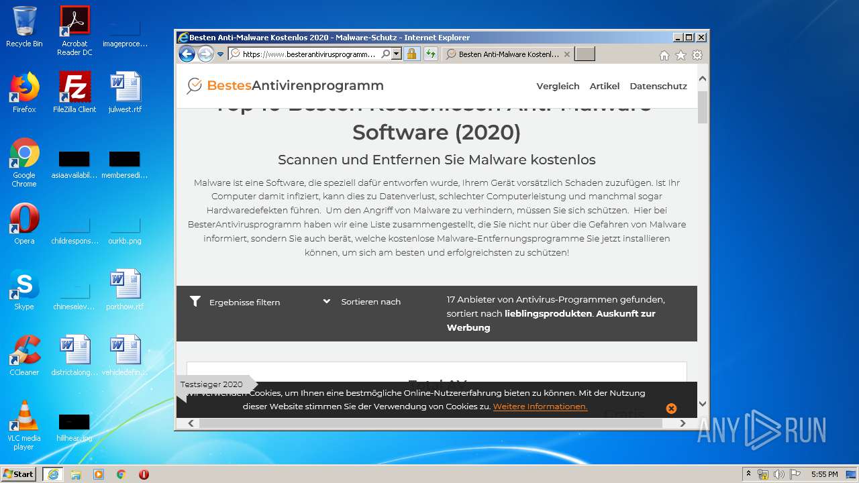Open julwest.rtf document icon
859x483 pixels.
125,93
